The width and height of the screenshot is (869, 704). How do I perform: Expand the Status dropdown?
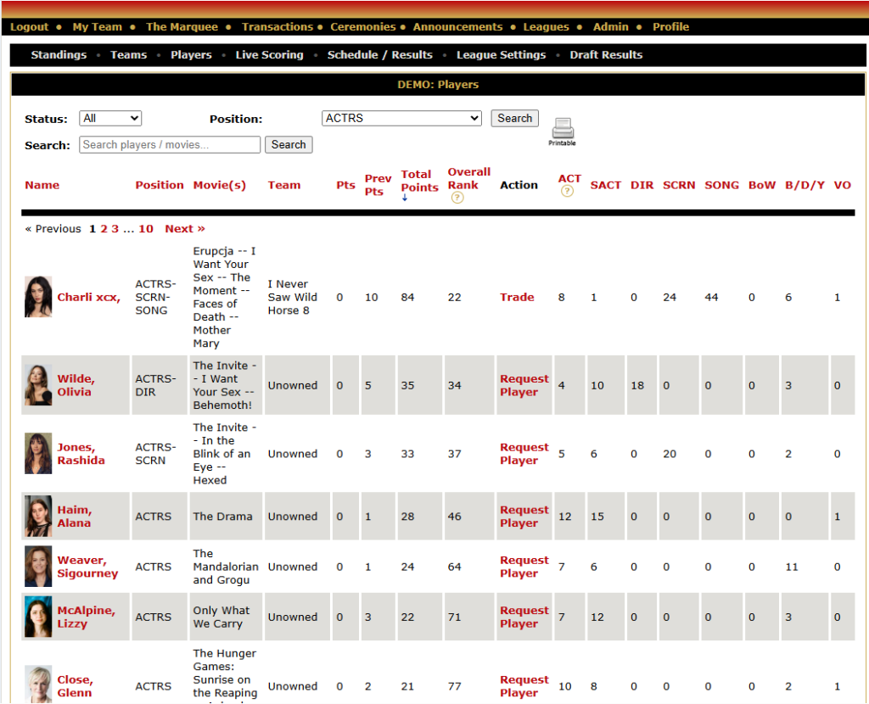pos(110,118)
